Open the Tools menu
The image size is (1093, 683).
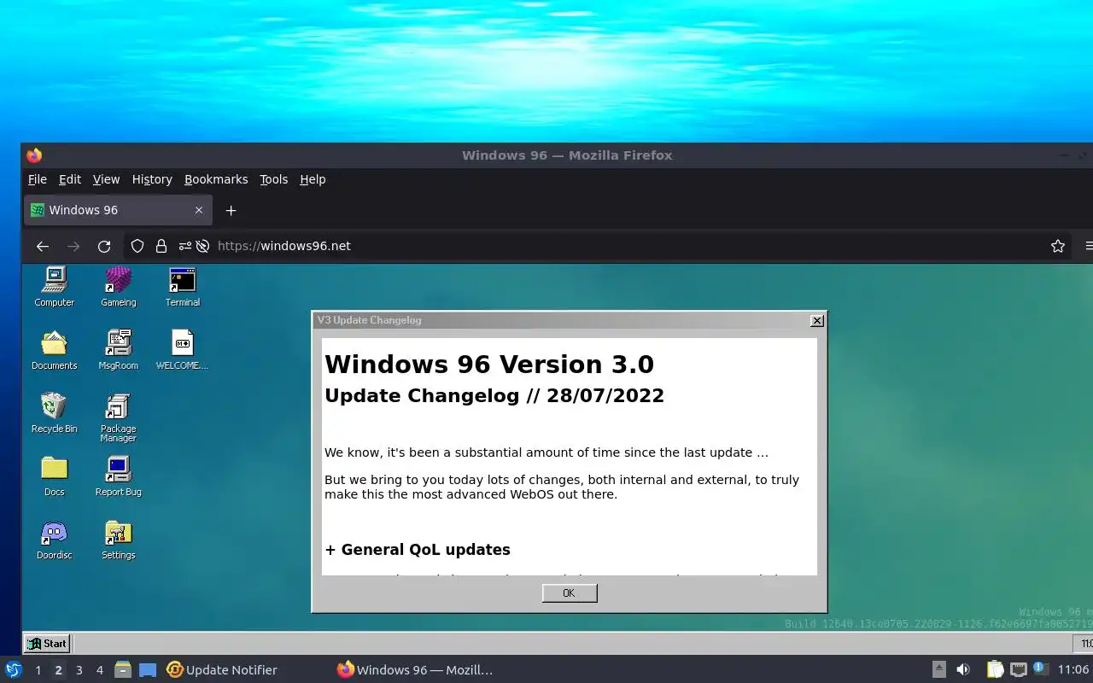tap(273, 179)
